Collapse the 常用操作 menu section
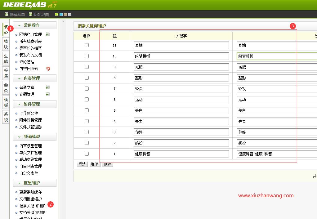Screen dimensions: 317x219 pyautogui.click(x=35, y=25)
